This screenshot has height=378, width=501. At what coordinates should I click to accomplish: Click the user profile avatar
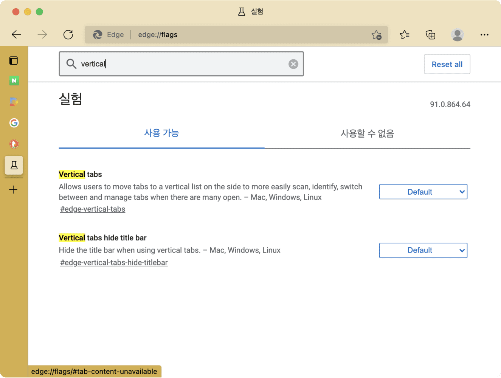[457, 35]
